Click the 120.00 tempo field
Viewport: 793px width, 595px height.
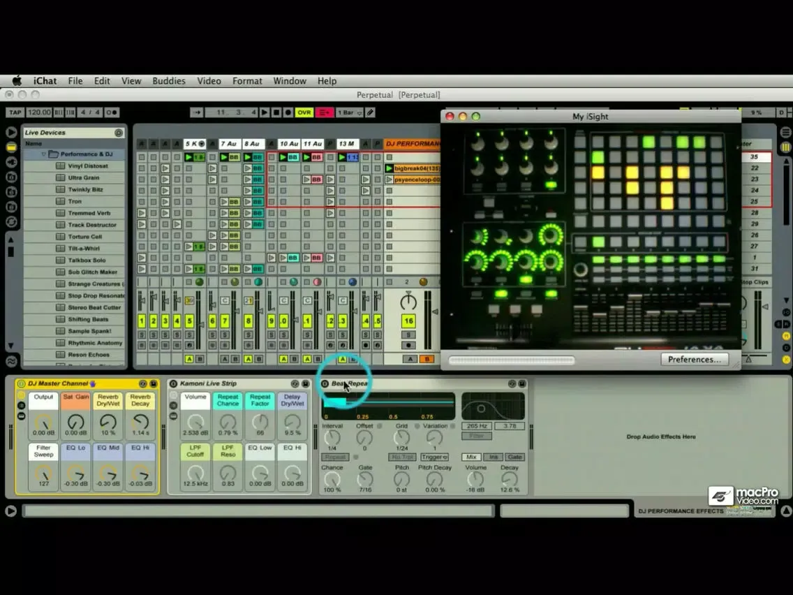click(x=40, y=112)
